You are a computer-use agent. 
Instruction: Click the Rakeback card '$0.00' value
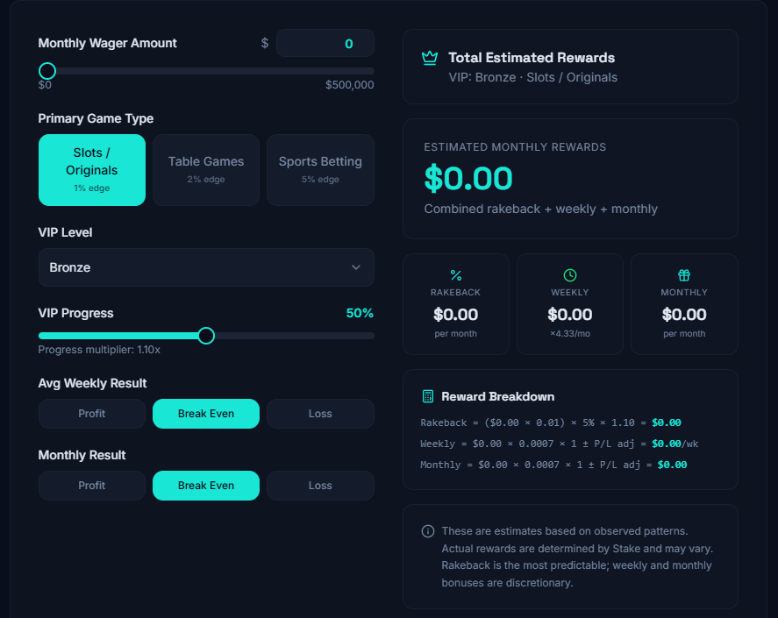pyautogui.click(x=455, y=314)
